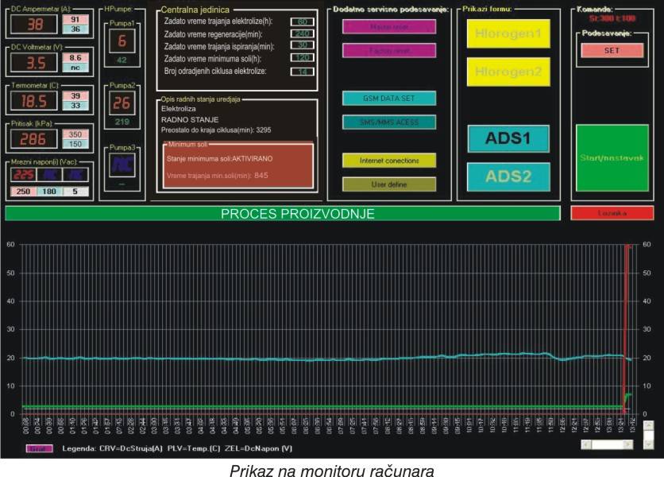Open GSM DATA SET settings
Viewport: 664px width, 477px height.
pyautogui.click(x=389, y=99)
